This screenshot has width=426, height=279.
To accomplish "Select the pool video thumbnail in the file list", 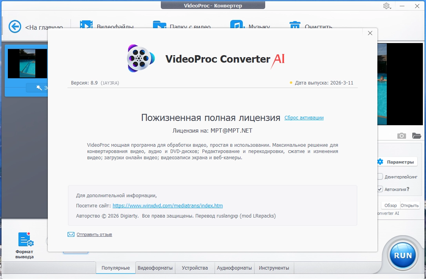I will [x=27, y=64].
